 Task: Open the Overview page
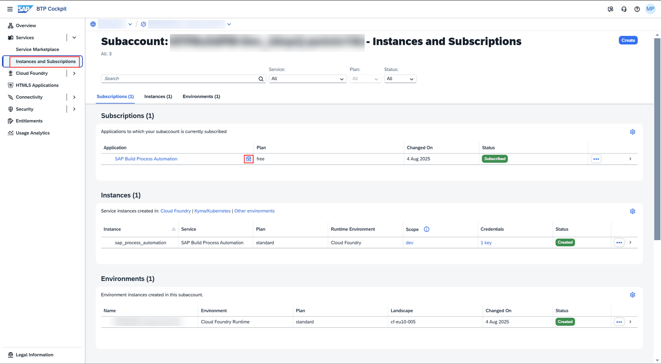click(26, 26)
